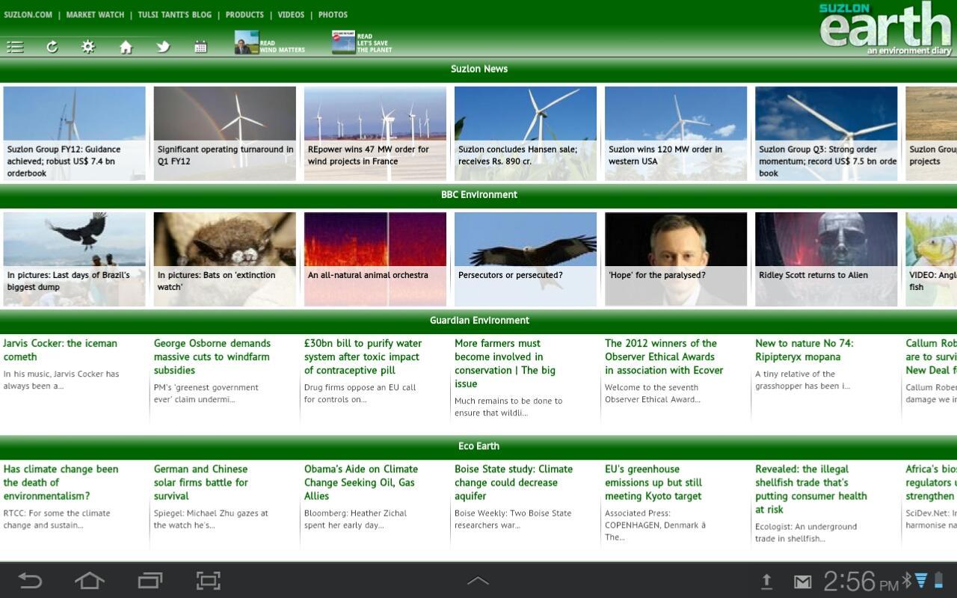This screenshot has height=598, width=957.
Task: Open MARKET WATCH menu item
Action: (x=95, y=14)
